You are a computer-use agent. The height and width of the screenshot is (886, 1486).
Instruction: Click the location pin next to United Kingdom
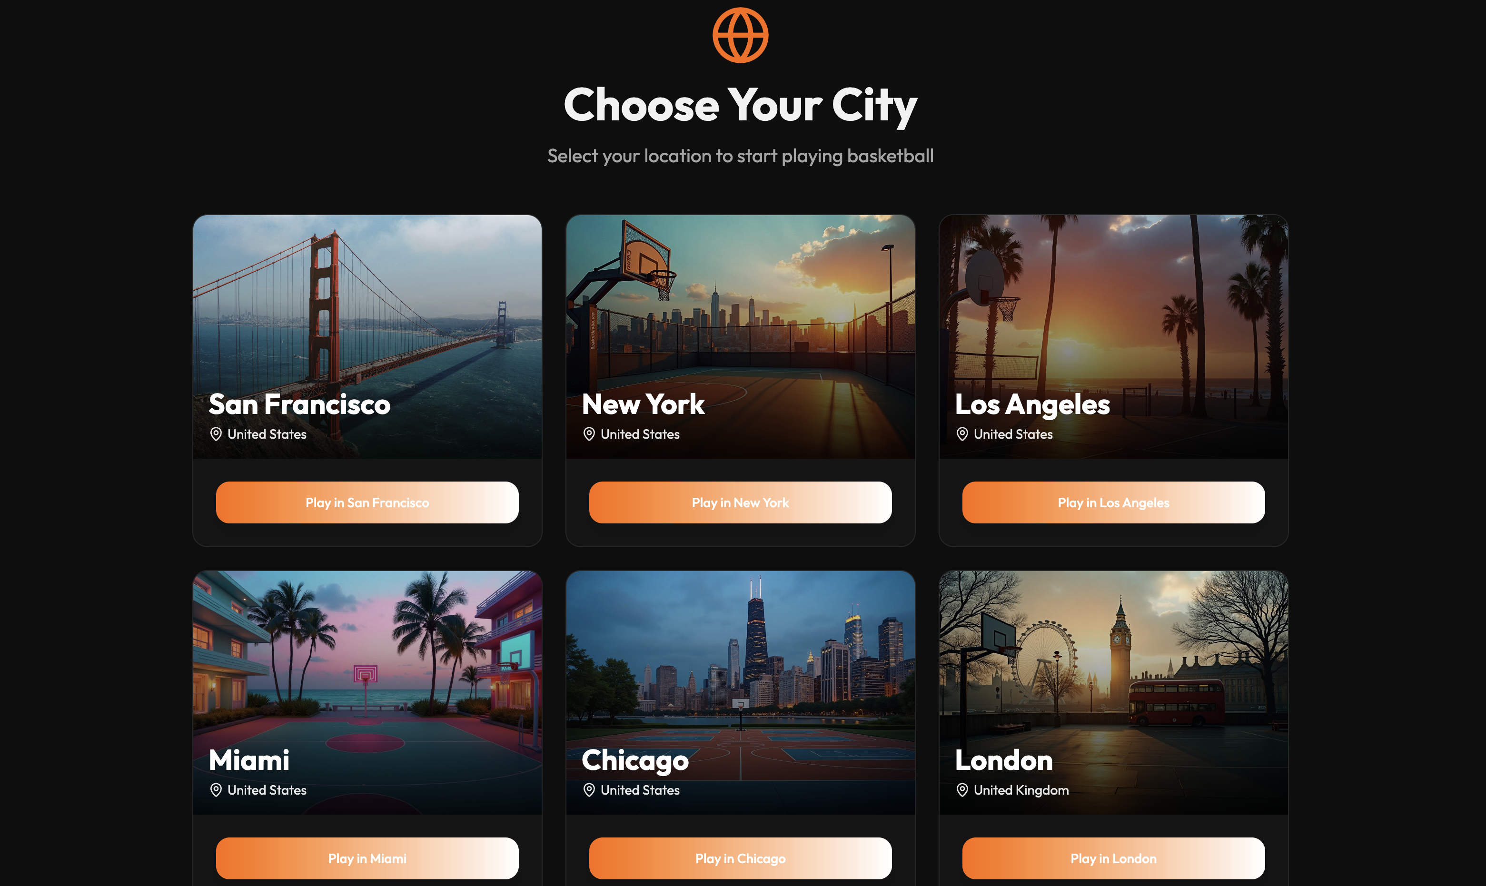[x=962, y=790]
